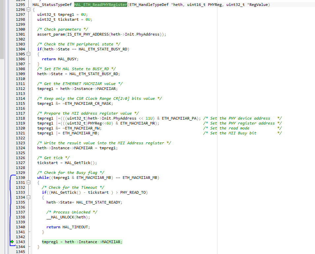Click the 'Get tick' comment
Viewport: 315px width, 254px height.
[53, 158]
